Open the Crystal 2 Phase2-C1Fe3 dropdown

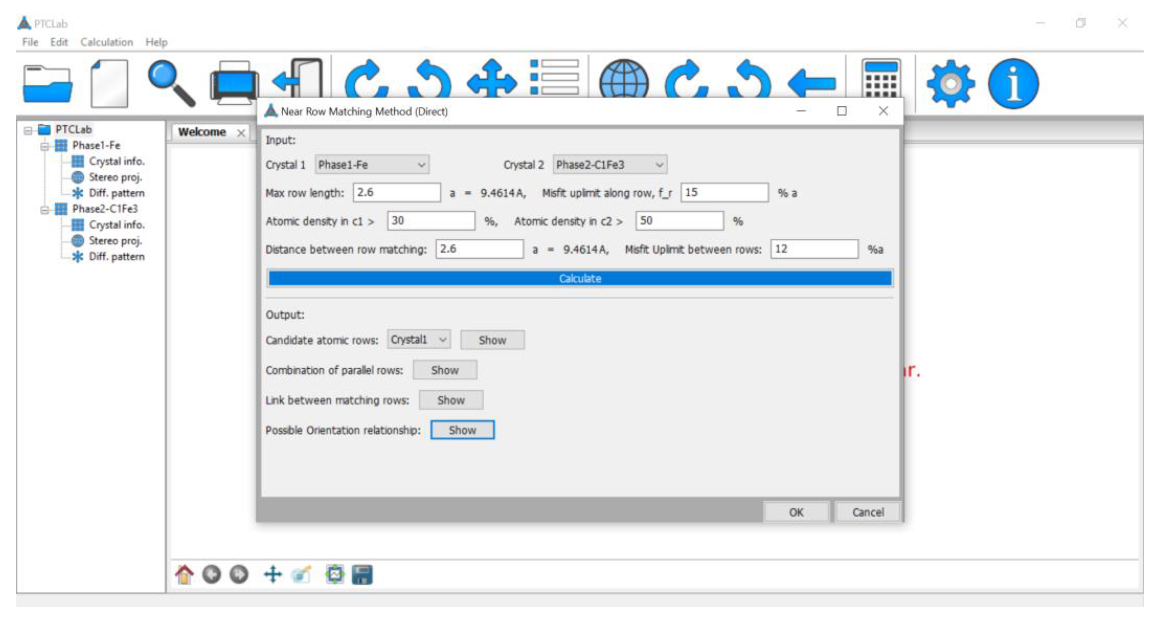coord(610,165)
